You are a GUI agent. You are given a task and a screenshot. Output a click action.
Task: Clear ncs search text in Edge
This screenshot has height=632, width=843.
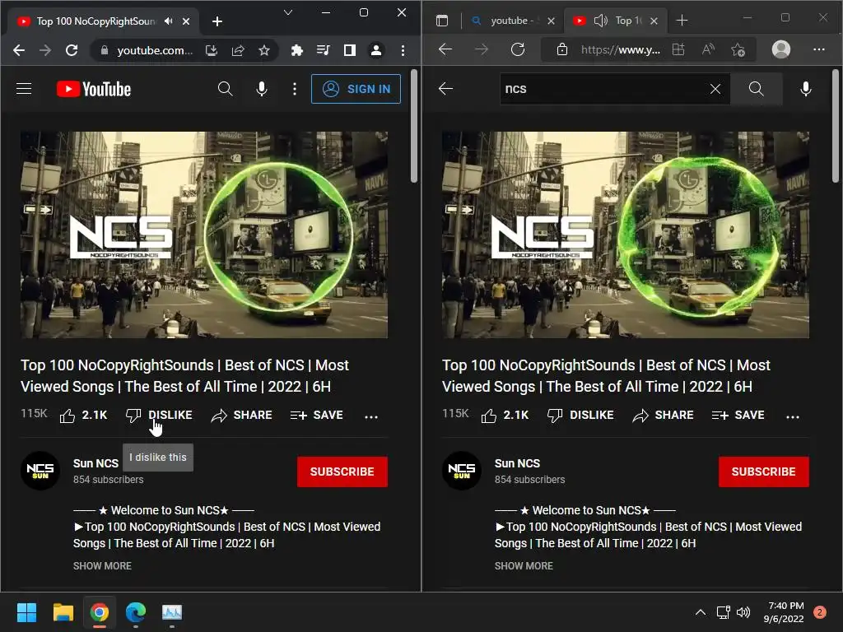715,89
